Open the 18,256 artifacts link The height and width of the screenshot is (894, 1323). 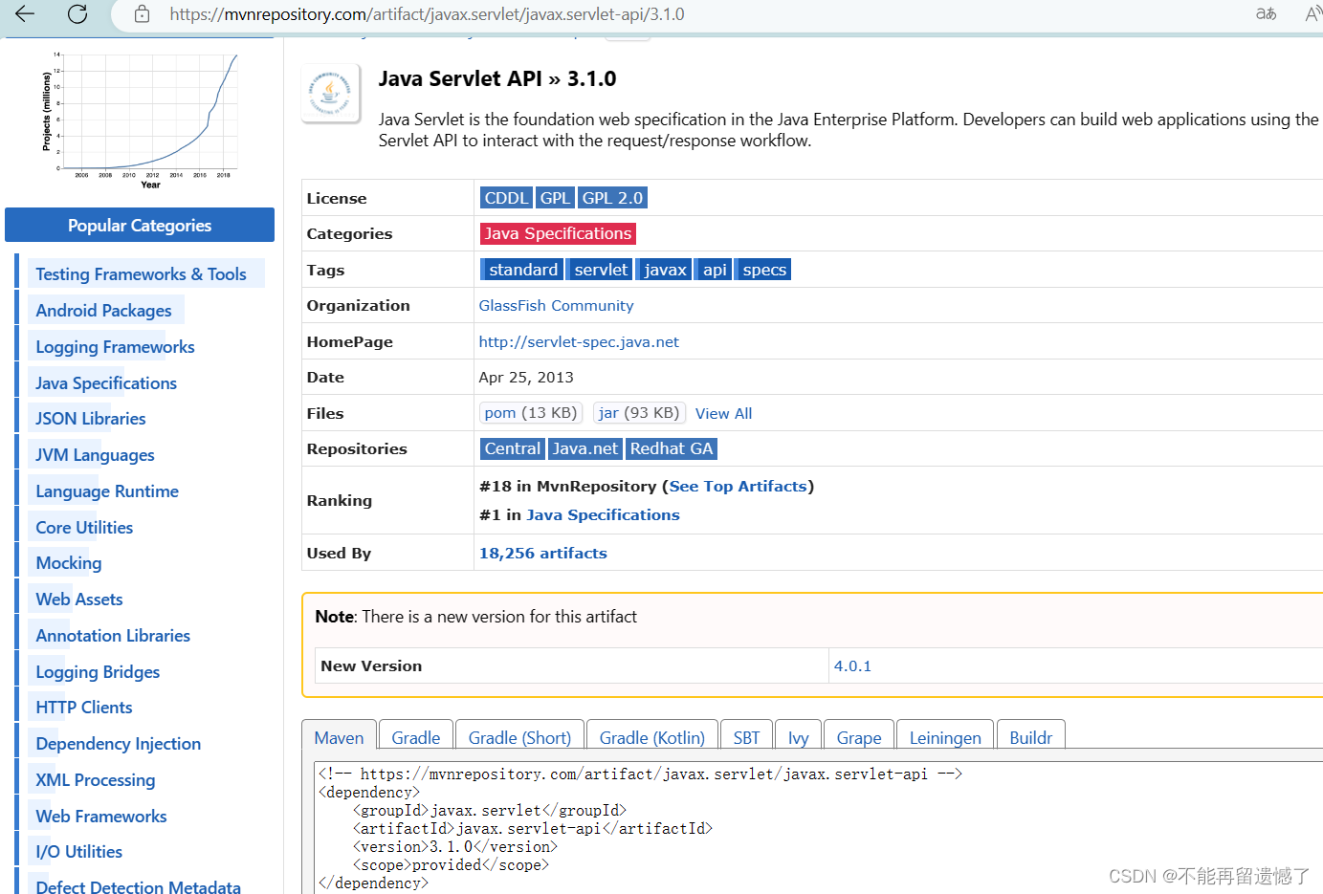[543, 553]
